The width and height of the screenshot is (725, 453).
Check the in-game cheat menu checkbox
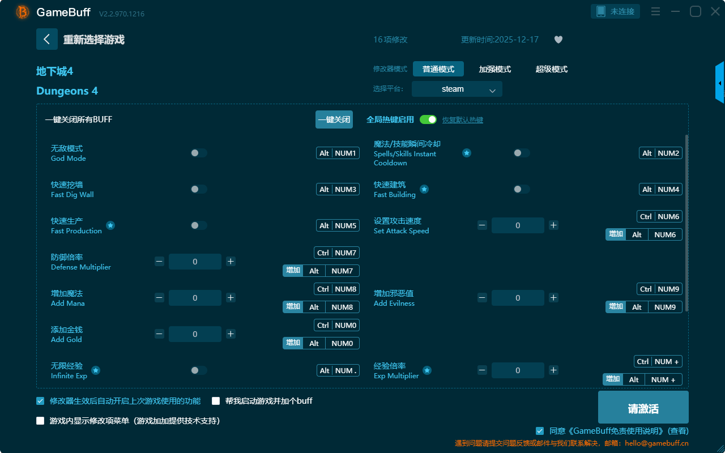[40, 421]
